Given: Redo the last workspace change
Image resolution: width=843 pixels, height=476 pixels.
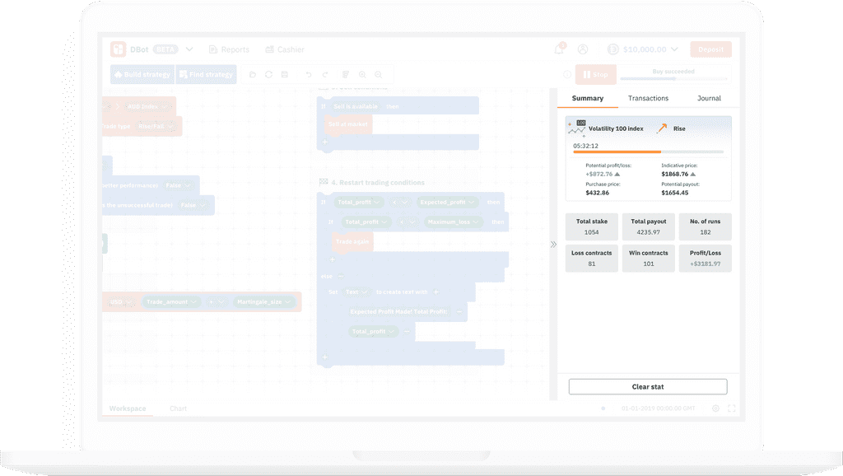Looking at the screenshot, I should (325, 75).
